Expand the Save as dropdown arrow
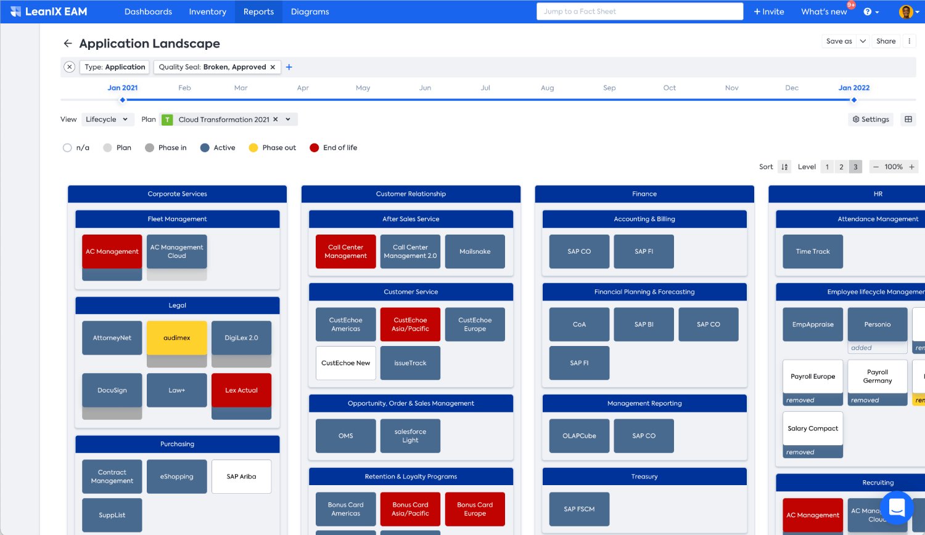925x535 pixels. pyautogui.click(x=863, y=41)
